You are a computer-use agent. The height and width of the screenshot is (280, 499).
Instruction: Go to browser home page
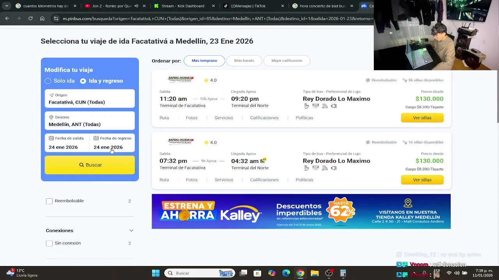(x=42, y=18)
